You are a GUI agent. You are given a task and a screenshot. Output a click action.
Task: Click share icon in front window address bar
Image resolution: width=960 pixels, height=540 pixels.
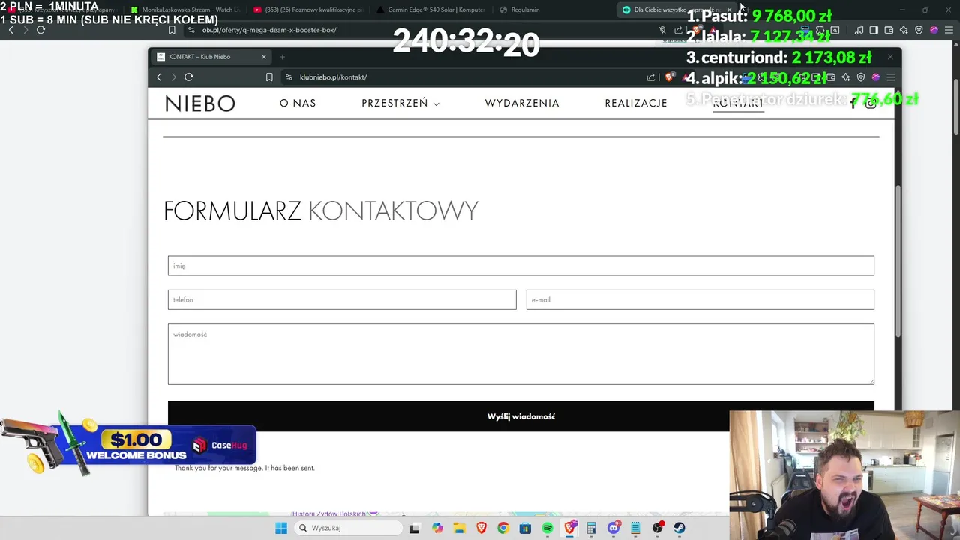tap(651, 77)
